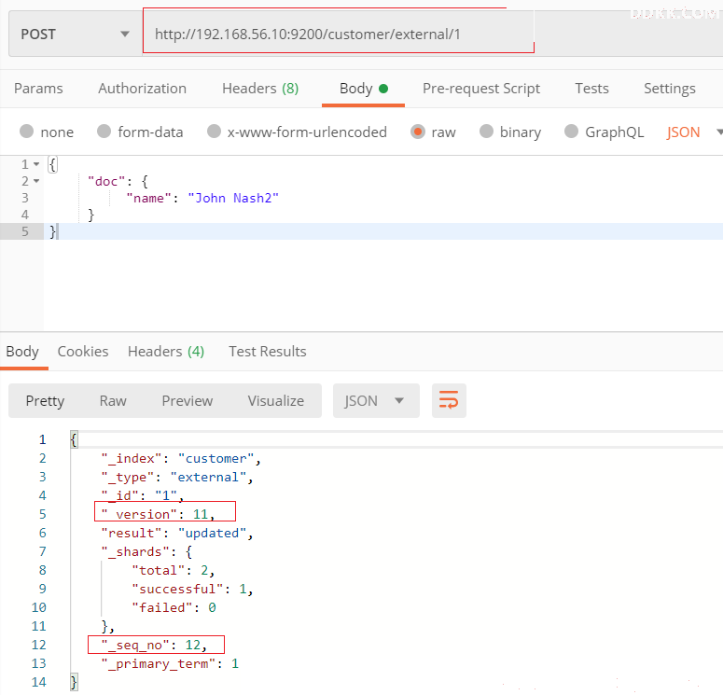Open the POST method dropdown
Image resolution: width=723 pixels, height=695 pixels.
(76, 35)
